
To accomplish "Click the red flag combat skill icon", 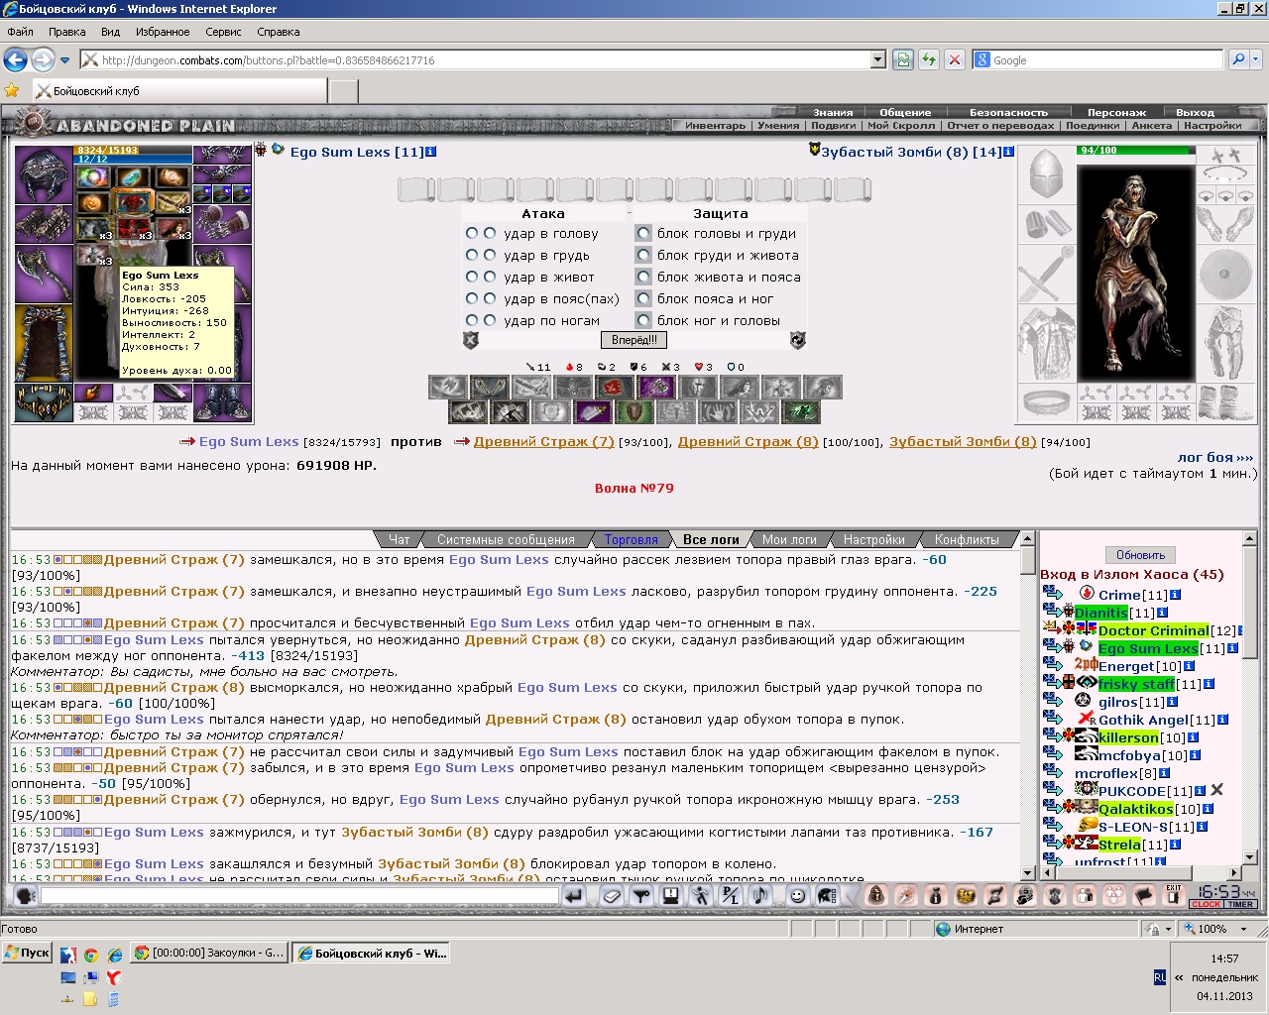I will pyautogui.click(x=615, y=388).
